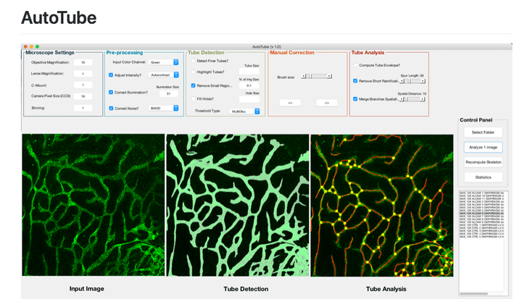This screenshot has height=307, width=522.
Task: Click the Spur Length slider right arrow
Action: tap(423, 81)
